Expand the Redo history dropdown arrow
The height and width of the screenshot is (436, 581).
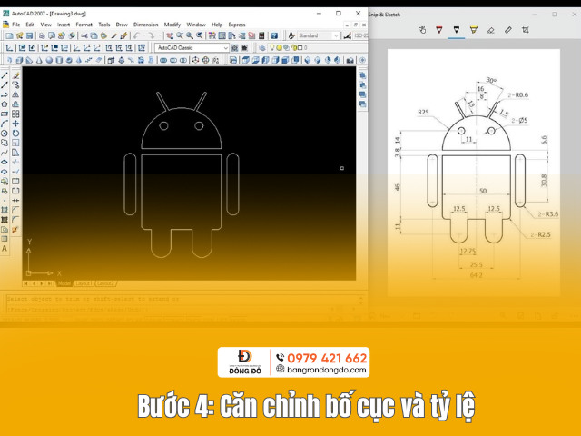pos(160,35)
